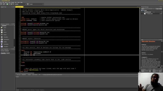163x91 pixels.
Task: Open the Dark theme combo box
Action: [x=37, y=4]
